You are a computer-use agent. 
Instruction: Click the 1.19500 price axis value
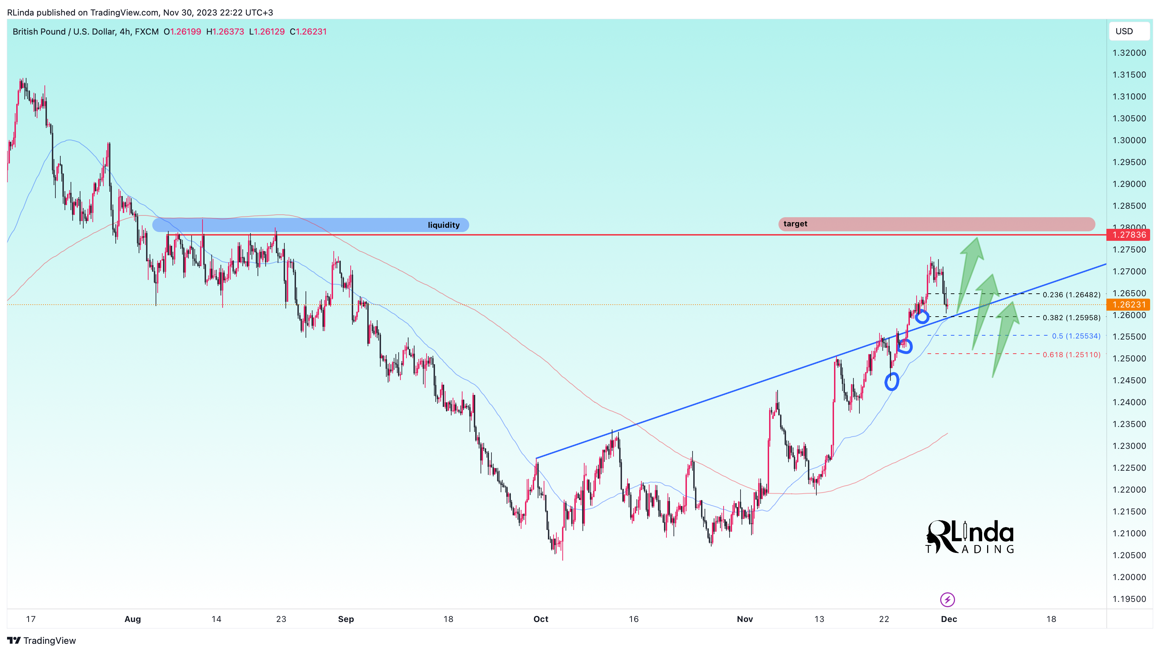[1129, 599]
